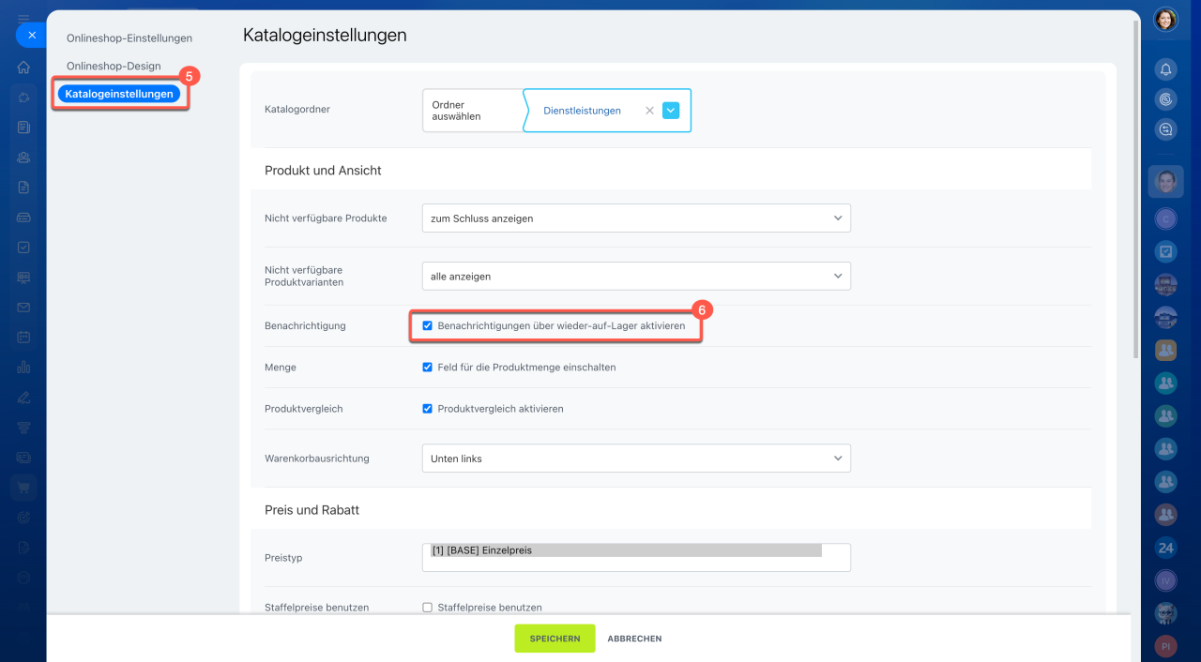Open the checkbox task chat in right panel

(1165, 251)
